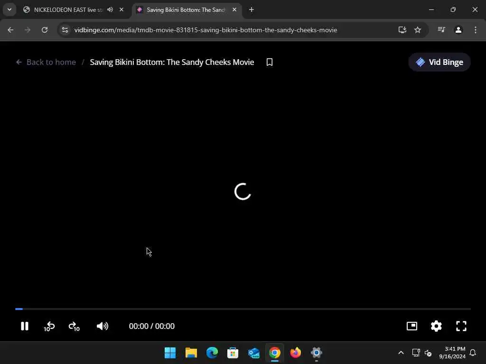The width and height of the screenshot is (486, 364).
Task: Open the Chrome profile icon
Action: click(x=458, y=30)
